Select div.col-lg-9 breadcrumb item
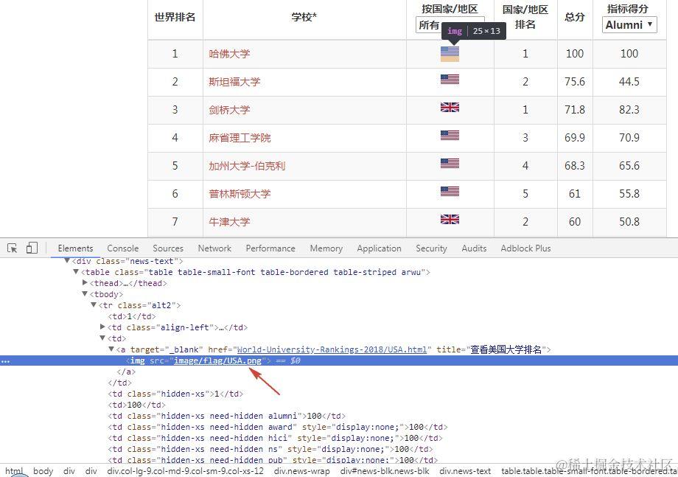 (x=185, y=471)
